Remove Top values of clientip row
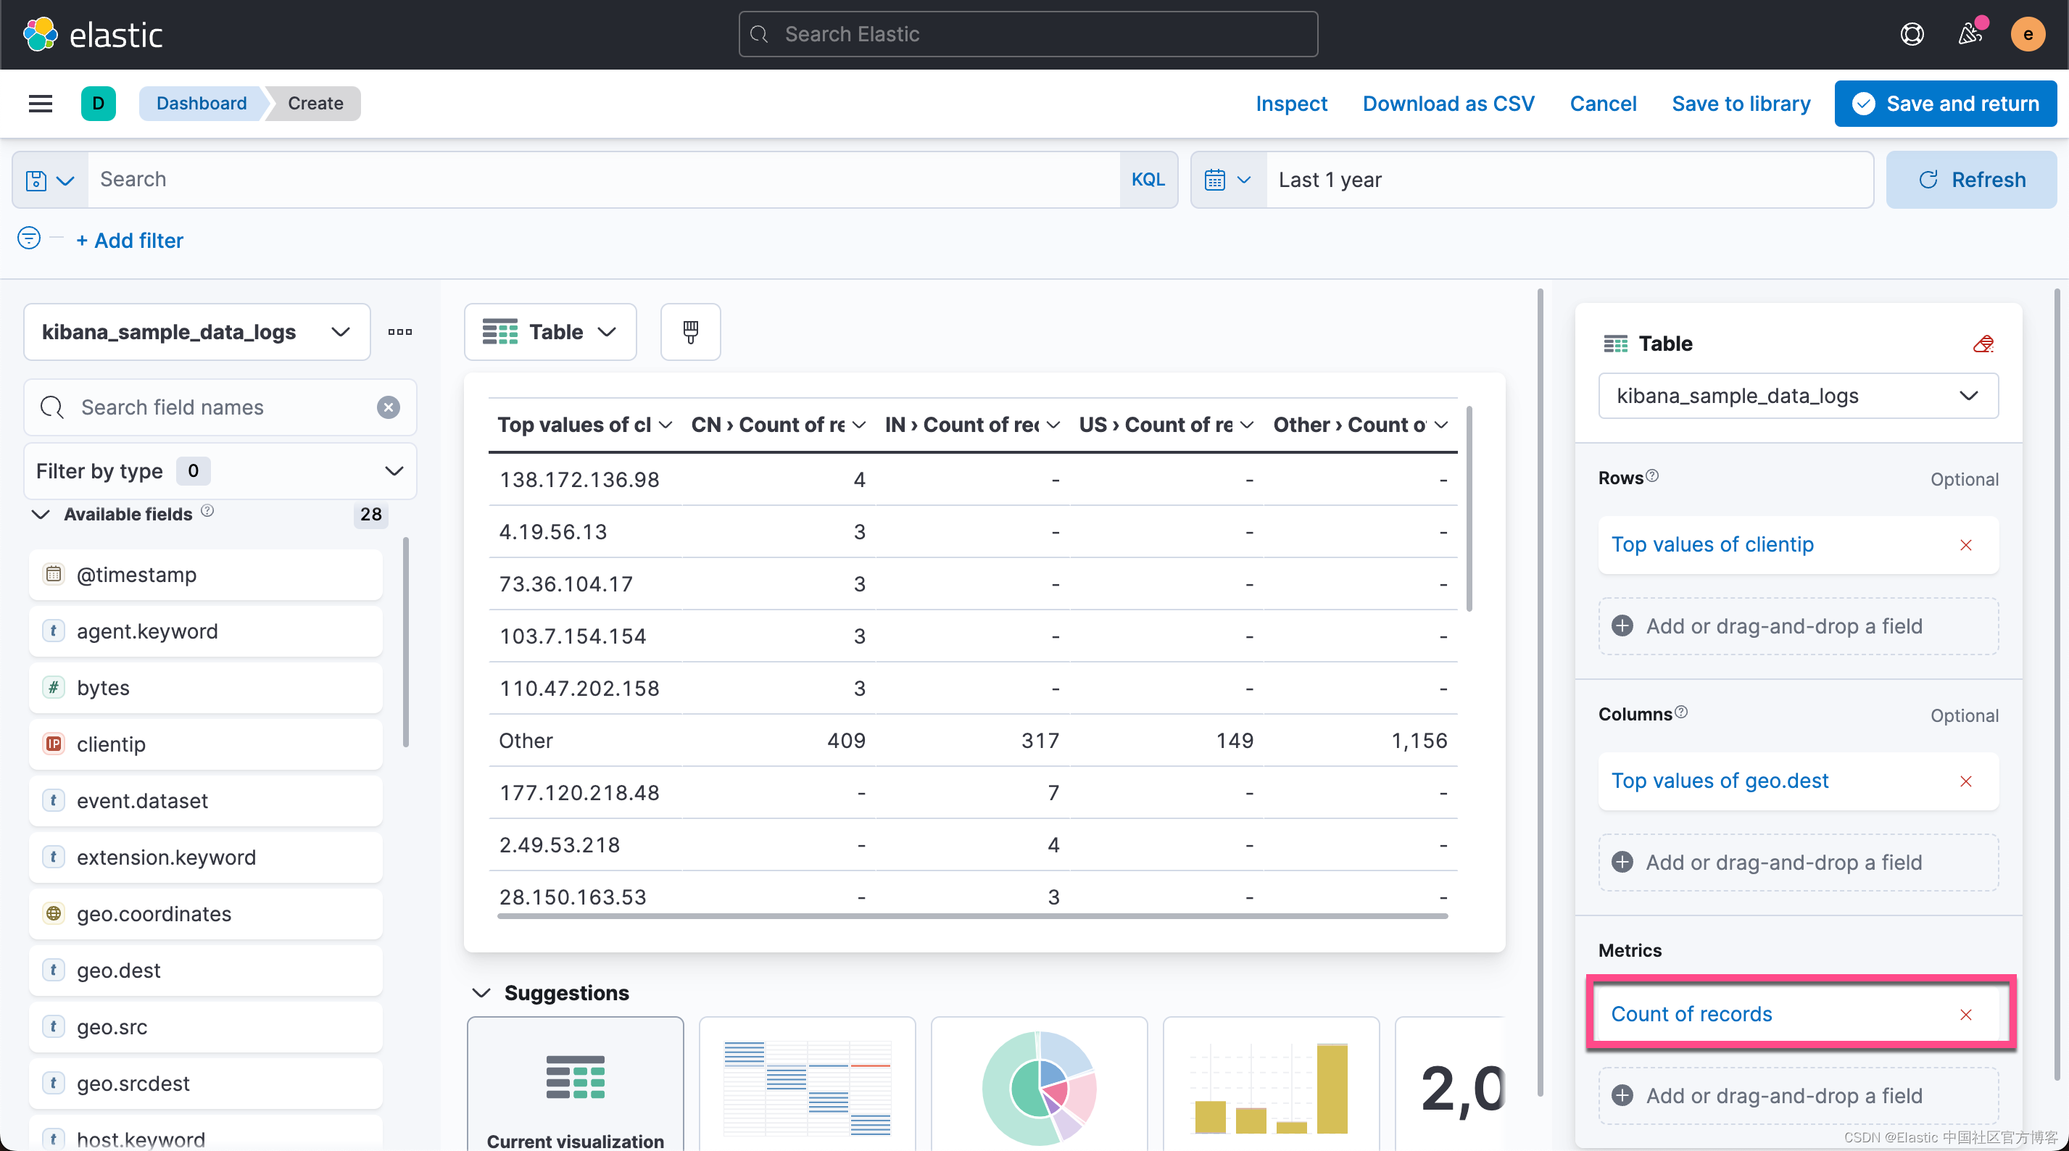 1965,545
